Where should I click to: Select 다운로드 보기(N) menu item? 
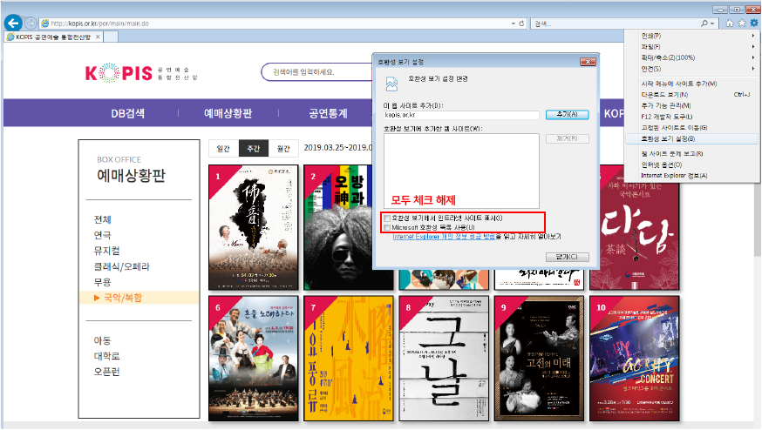click(x=692, y=95)
